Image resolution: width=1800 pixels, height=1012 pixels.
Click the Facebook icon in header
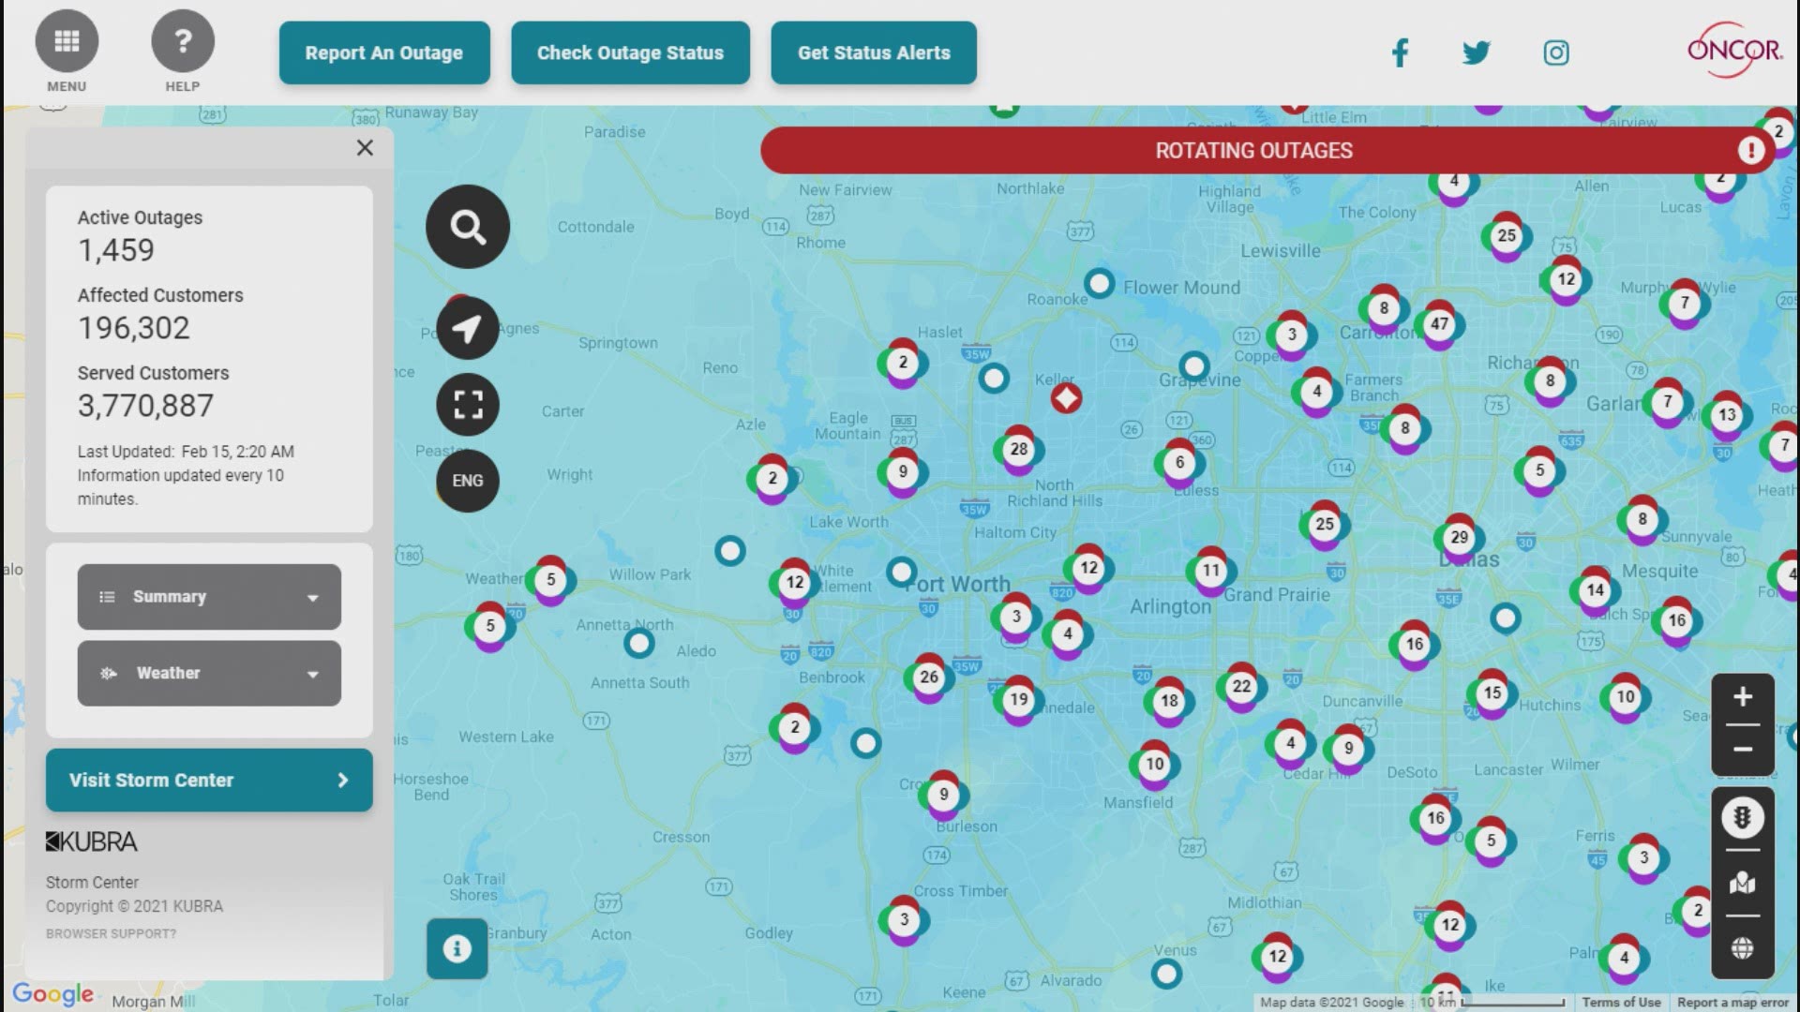coord(1398,52)
